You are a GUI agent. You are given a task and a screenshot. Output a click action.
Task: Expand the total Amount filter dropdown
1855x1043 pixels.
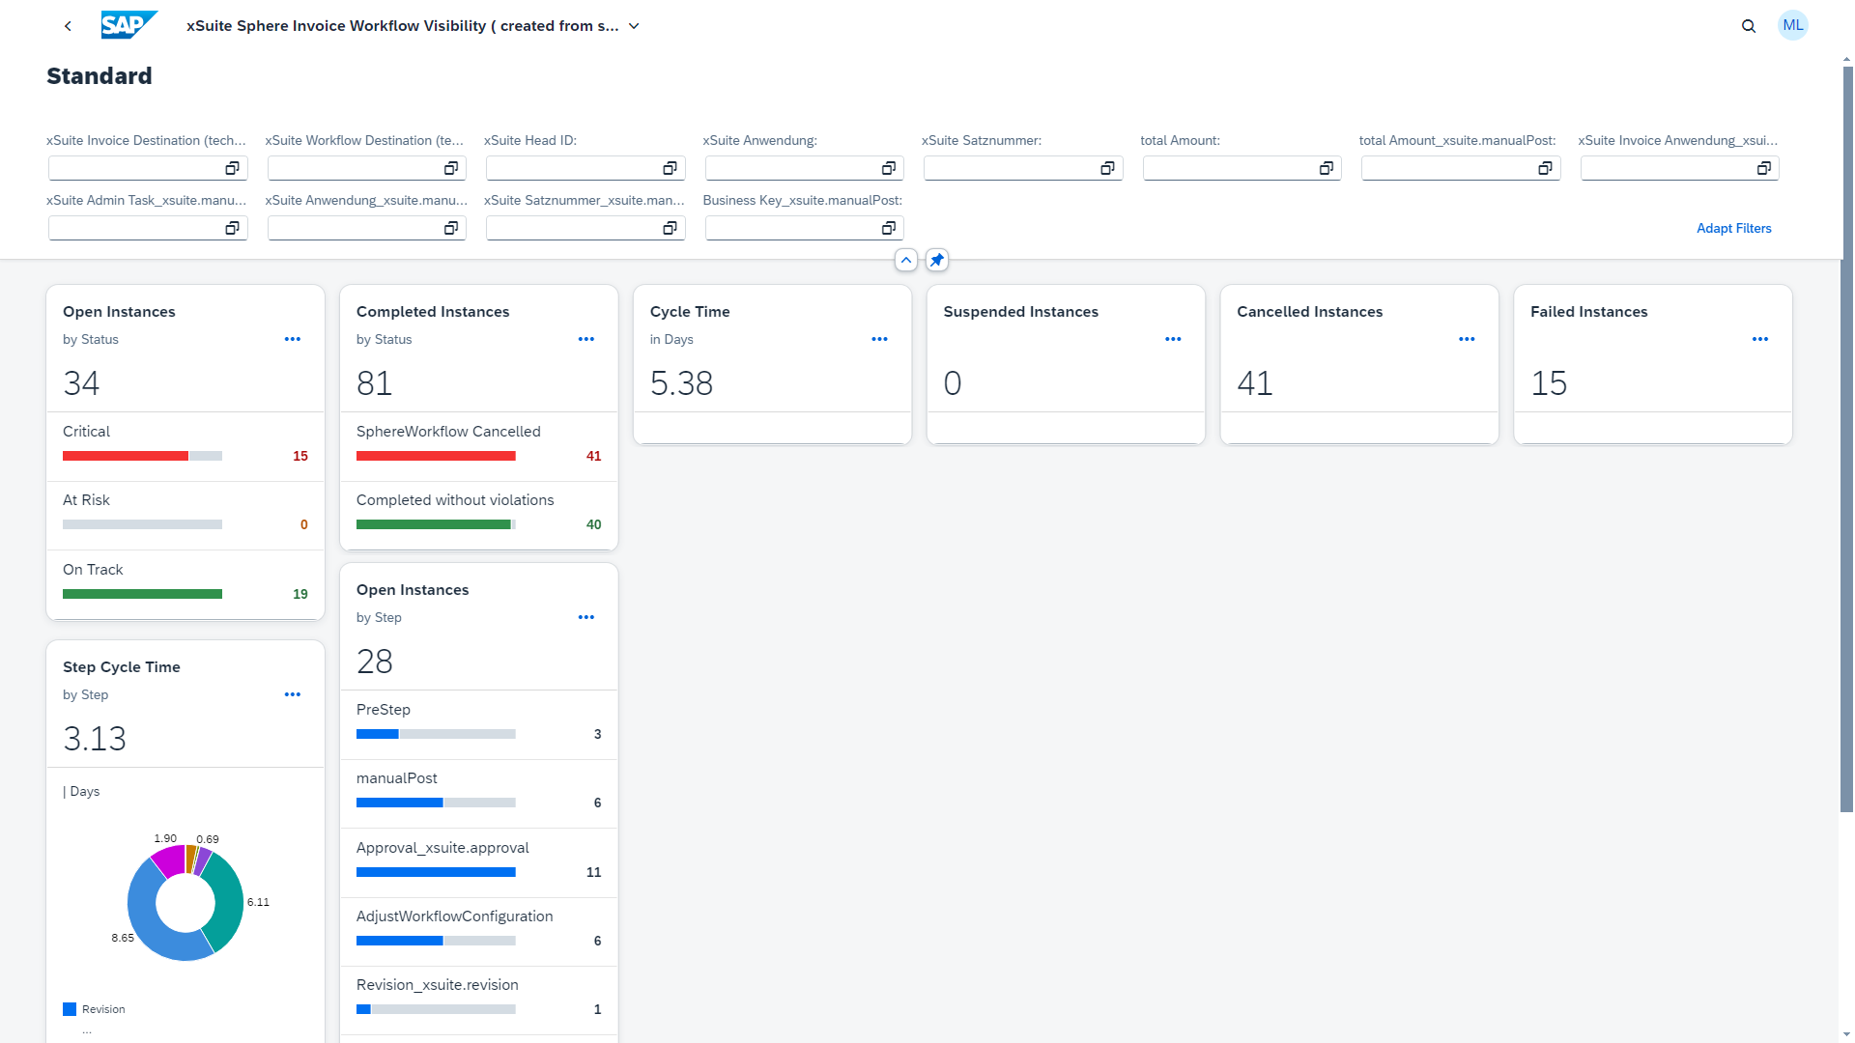click(1327, 167)
